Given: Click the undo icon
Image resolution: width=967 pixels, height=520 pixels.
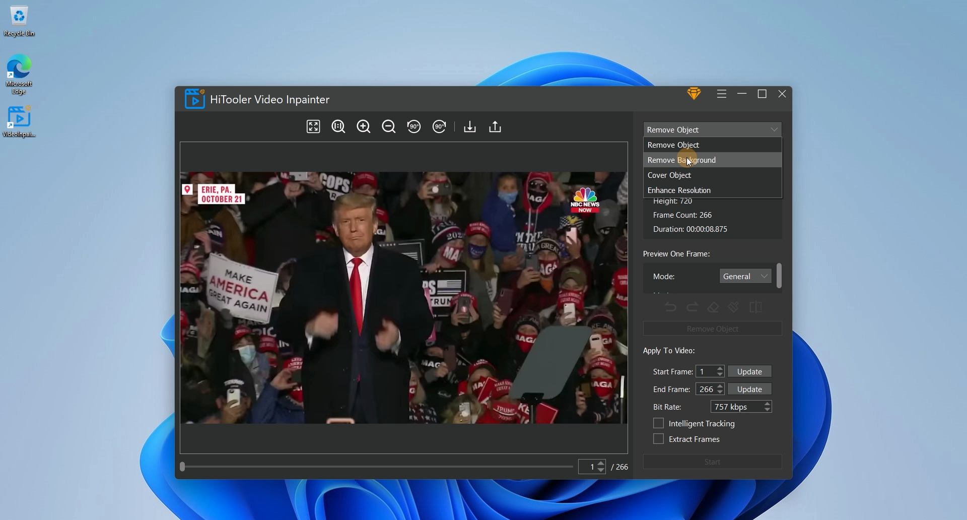Looking at the screenshot, I should (x=671, y=307).
